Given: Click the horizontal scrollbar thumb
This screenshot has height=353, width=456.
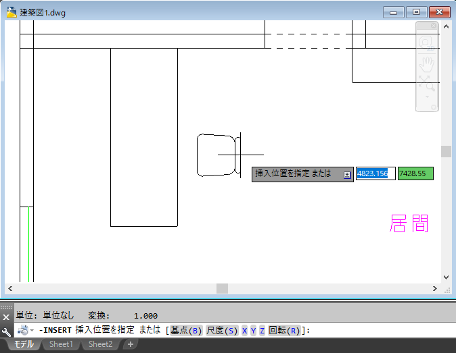Looking at the screenshot, I should pos(222,289).
